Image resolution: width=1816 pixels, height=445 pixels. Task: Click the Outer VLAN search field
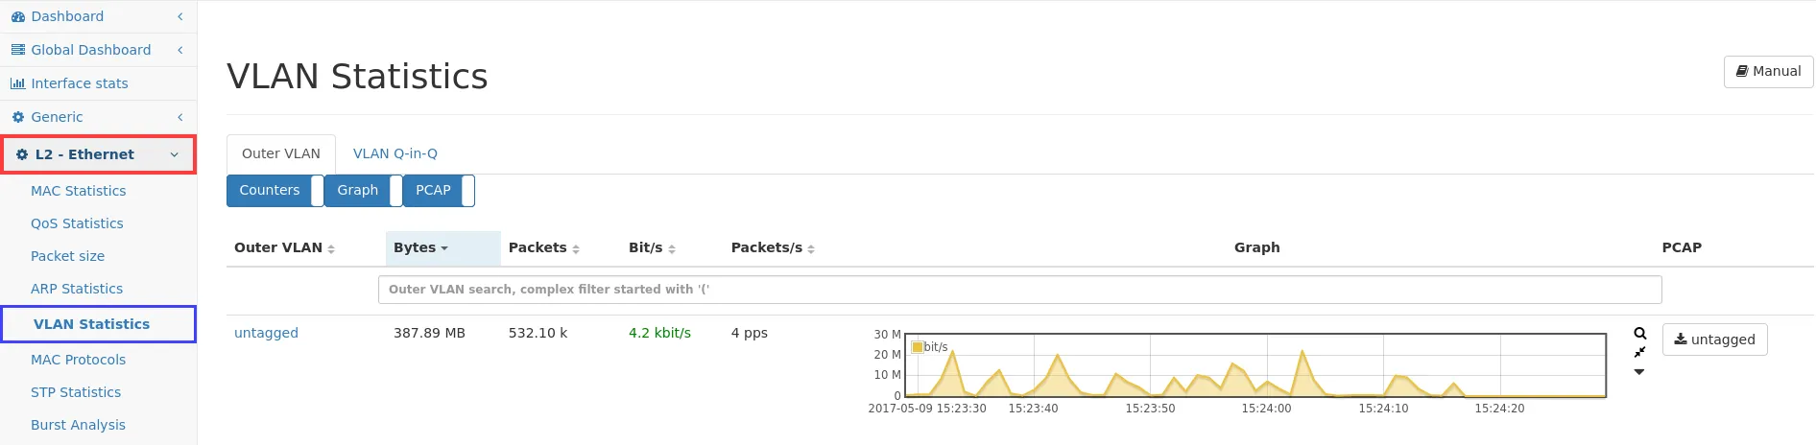point(1019,290)
